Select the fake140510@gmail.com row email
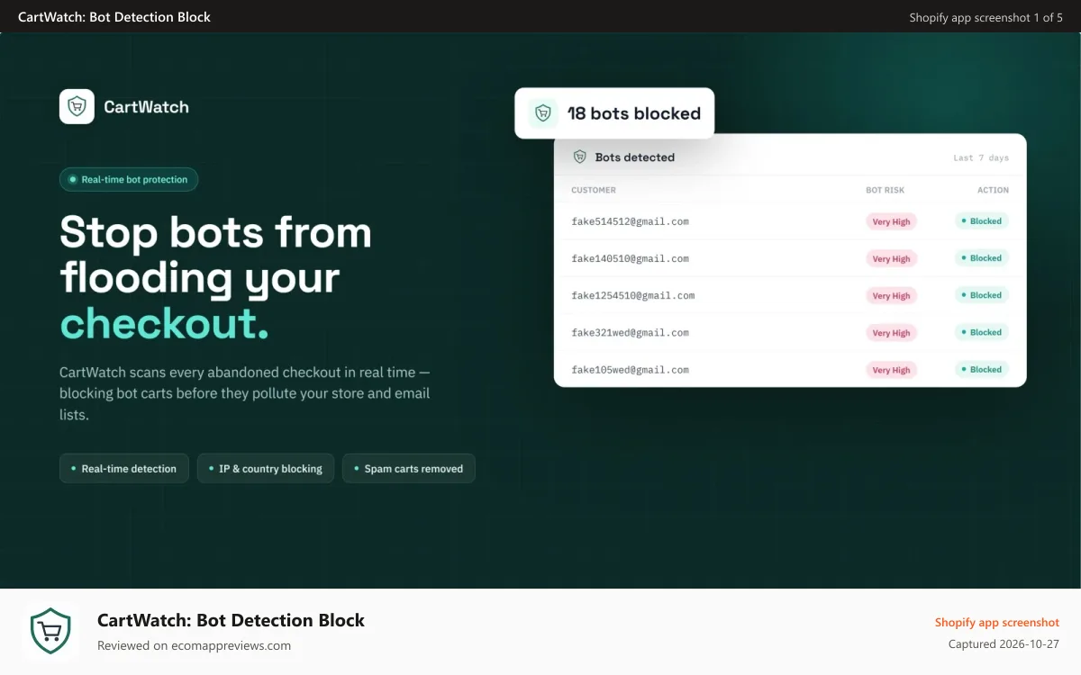This screenshot has width=1081, height=675. click(630, 258)
